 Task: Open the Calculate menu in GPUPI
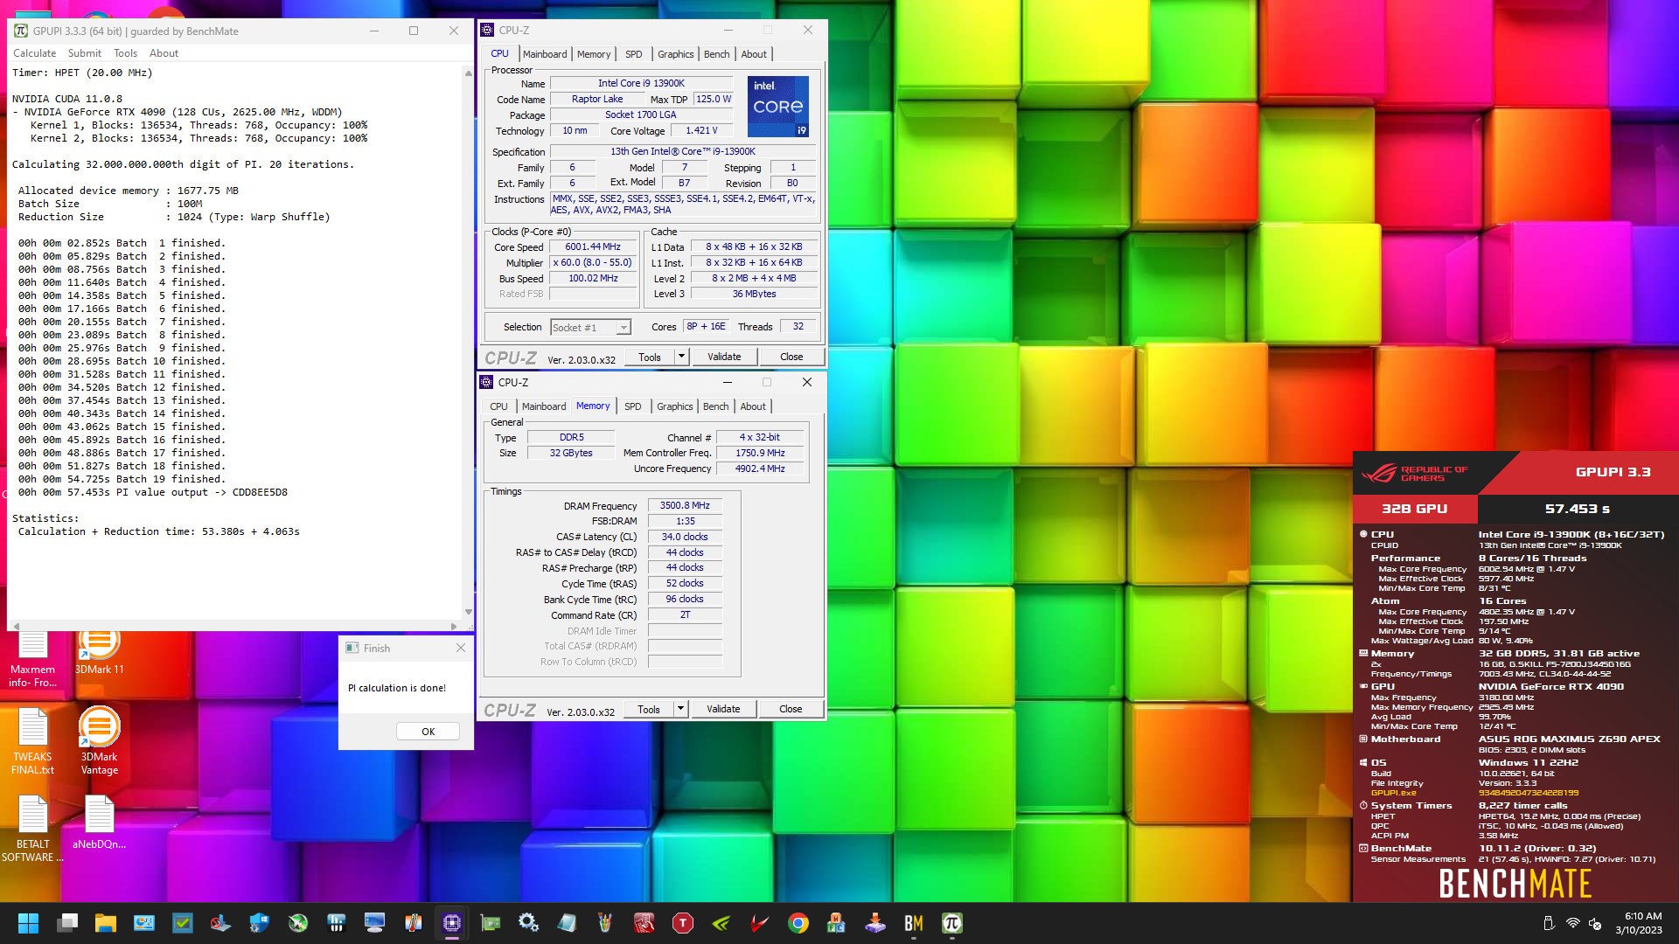(x=34, y=53)
